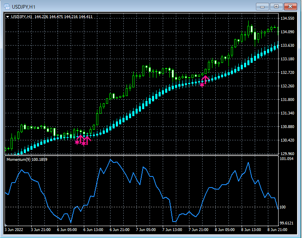Minimize the USDJPY,H1 chart window
The image size is (302, 238).
(x=262, y=7)
